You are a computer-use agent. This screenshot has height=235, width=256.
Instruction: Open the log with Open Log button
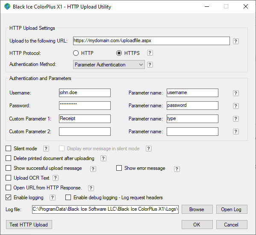[x=232, y=209]
